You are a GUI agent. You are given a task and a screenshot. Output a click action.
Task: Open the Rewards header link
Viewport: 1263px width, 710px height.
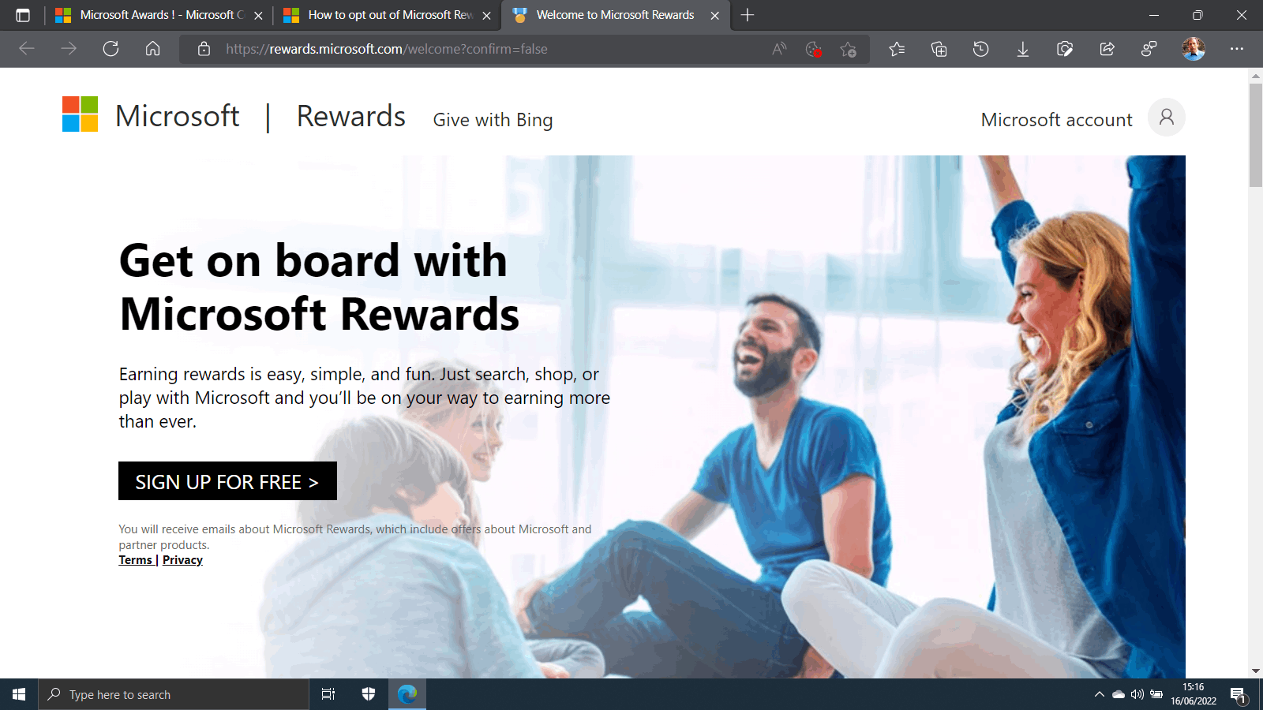point(351,116)
